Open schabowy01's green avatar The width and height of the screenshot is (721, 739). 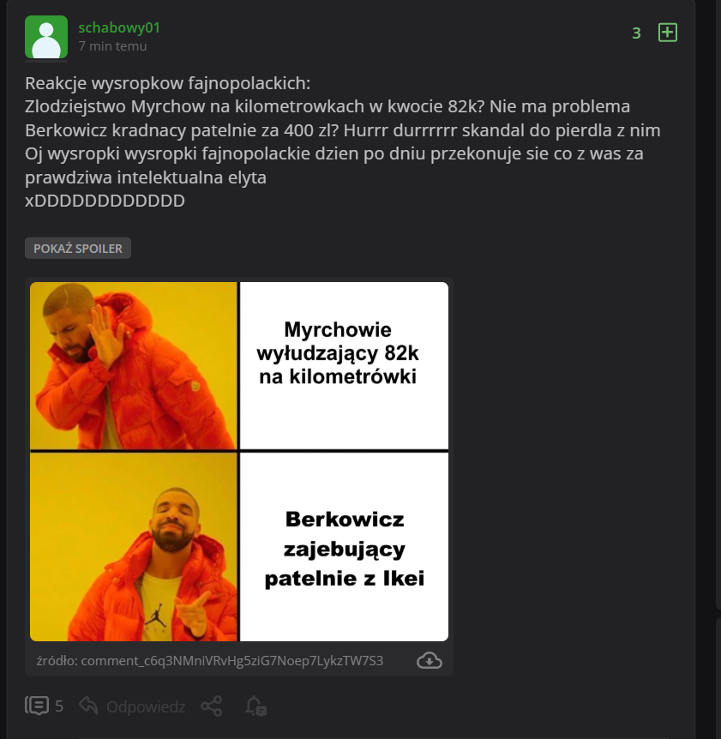pos(46,37)
